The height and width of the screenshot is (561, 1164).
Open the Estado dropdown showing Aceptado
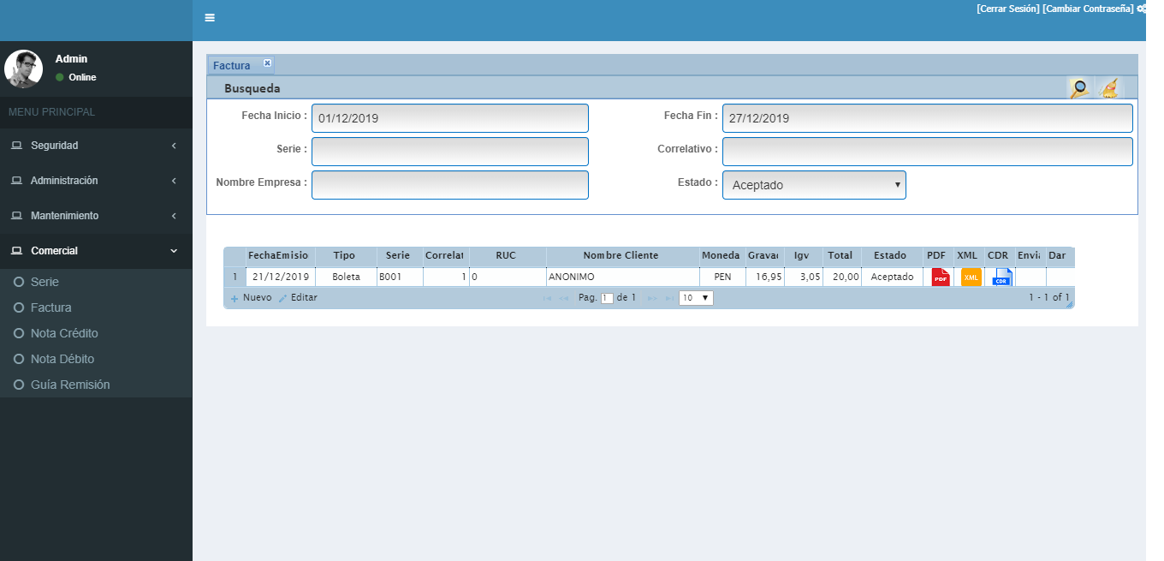click(x=814, y=185)
